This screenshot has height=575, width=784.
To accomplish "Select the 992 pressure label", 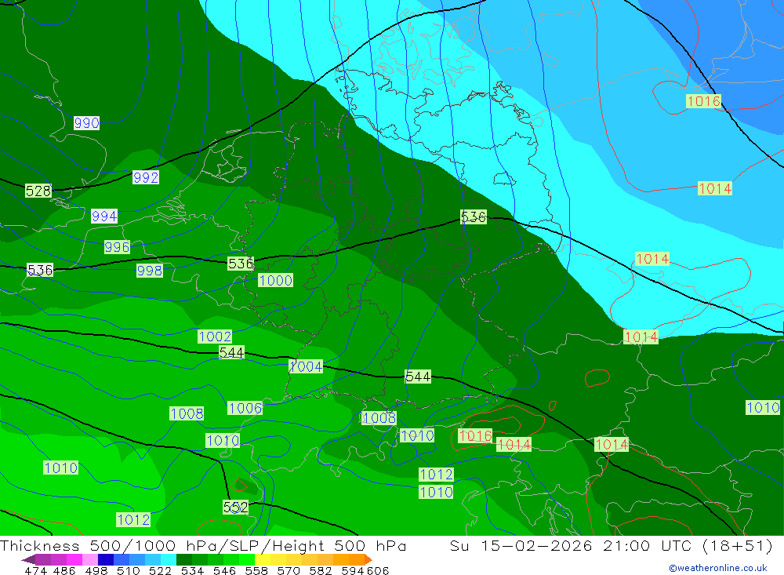I will [x=146, y=177].
